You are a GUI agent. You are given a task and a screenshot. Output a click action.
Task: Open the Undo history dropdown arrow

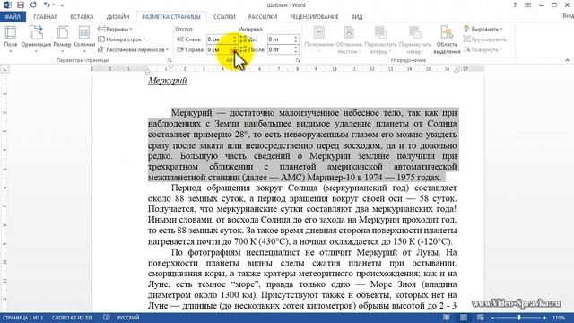click(54, 5)
